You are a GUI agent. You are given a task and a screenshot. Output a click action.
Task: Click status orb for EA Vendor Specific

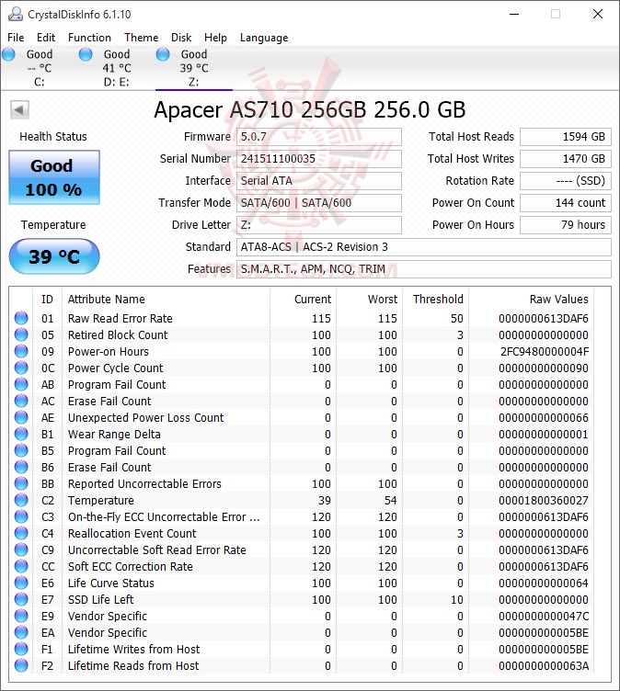(x=21, y=632)
